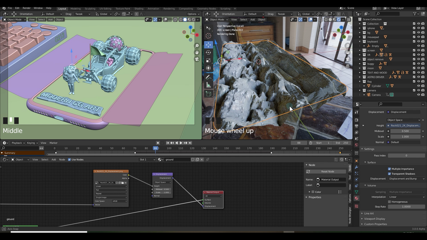The height and width of the screenshot is (240, 427).
Task: Toggle the Use Nodes checkbox
Action: tap(69, 160)
